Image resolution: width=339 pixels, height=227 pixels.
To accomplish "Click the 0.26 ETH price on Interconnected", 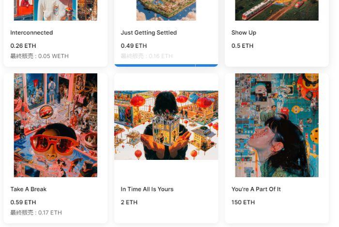I will [23, 46].
